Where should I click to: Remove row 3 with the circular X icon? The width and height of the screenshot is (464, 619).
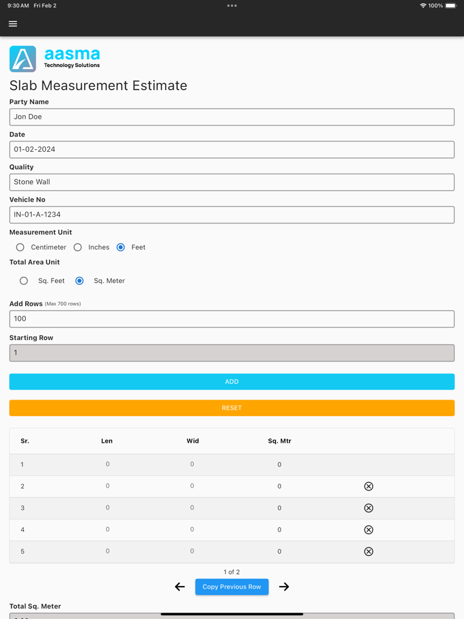tap(369, 508)
